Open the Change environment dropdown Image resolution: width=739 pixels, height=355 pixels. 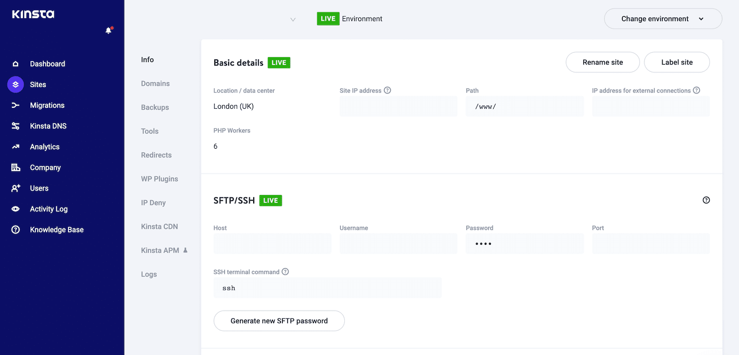click(x=663, y=18)
